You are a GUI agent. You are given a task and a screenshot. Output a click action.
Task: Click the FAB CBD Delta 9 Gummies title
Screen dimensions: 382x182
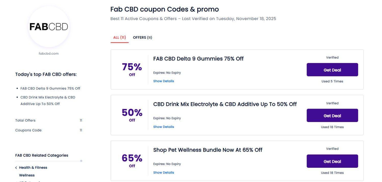point(198,59)
